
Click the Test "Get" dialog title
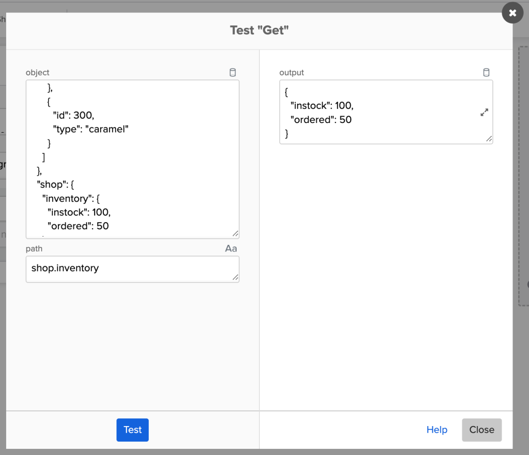click(260, 30)
